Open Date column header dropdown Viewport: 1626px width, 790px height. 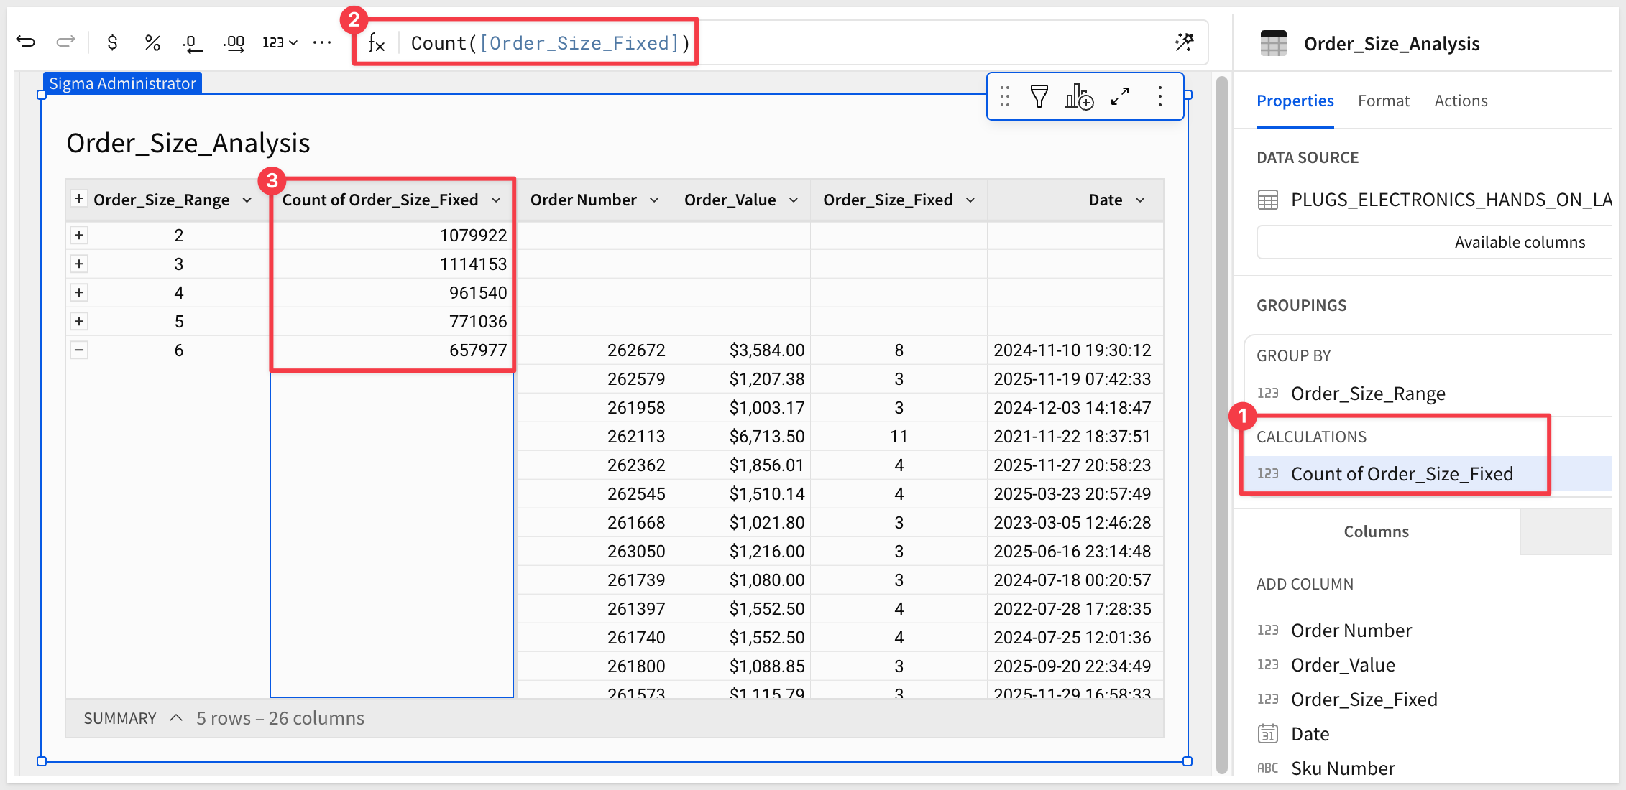tap(1140, 200)
